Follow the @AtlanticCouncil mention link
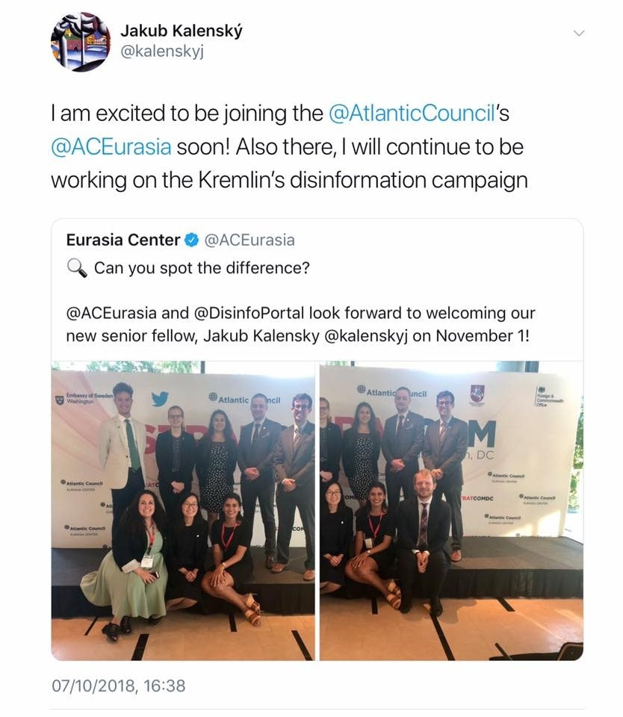The width and height of the screenshot is (623, 717). click(x=412, y=114)
